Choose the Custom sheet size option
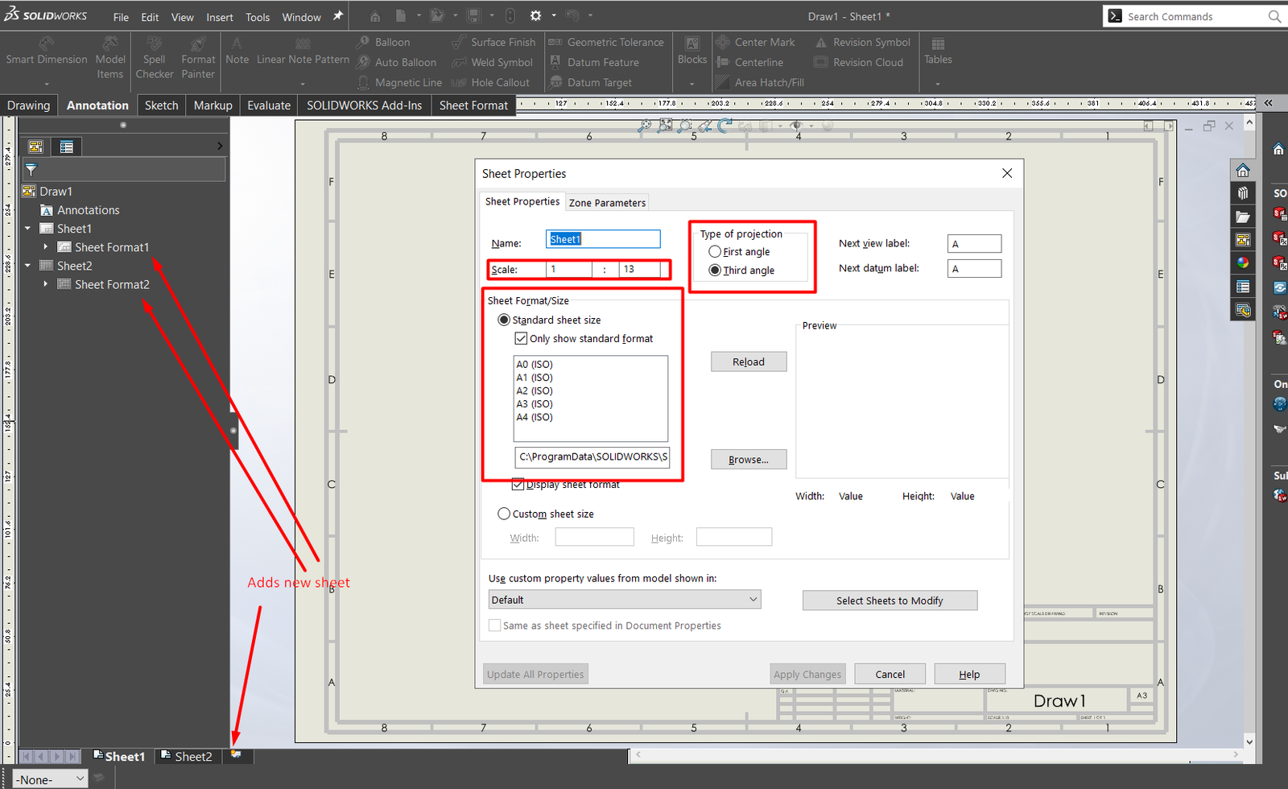The height and width of the screenshot is (789, 1288). 504,514
